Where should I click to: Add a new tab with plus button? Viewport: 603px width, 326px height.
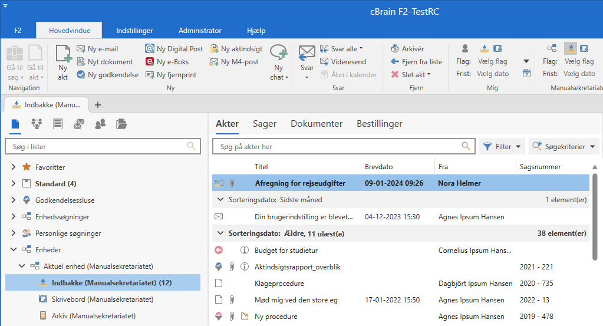98,105
